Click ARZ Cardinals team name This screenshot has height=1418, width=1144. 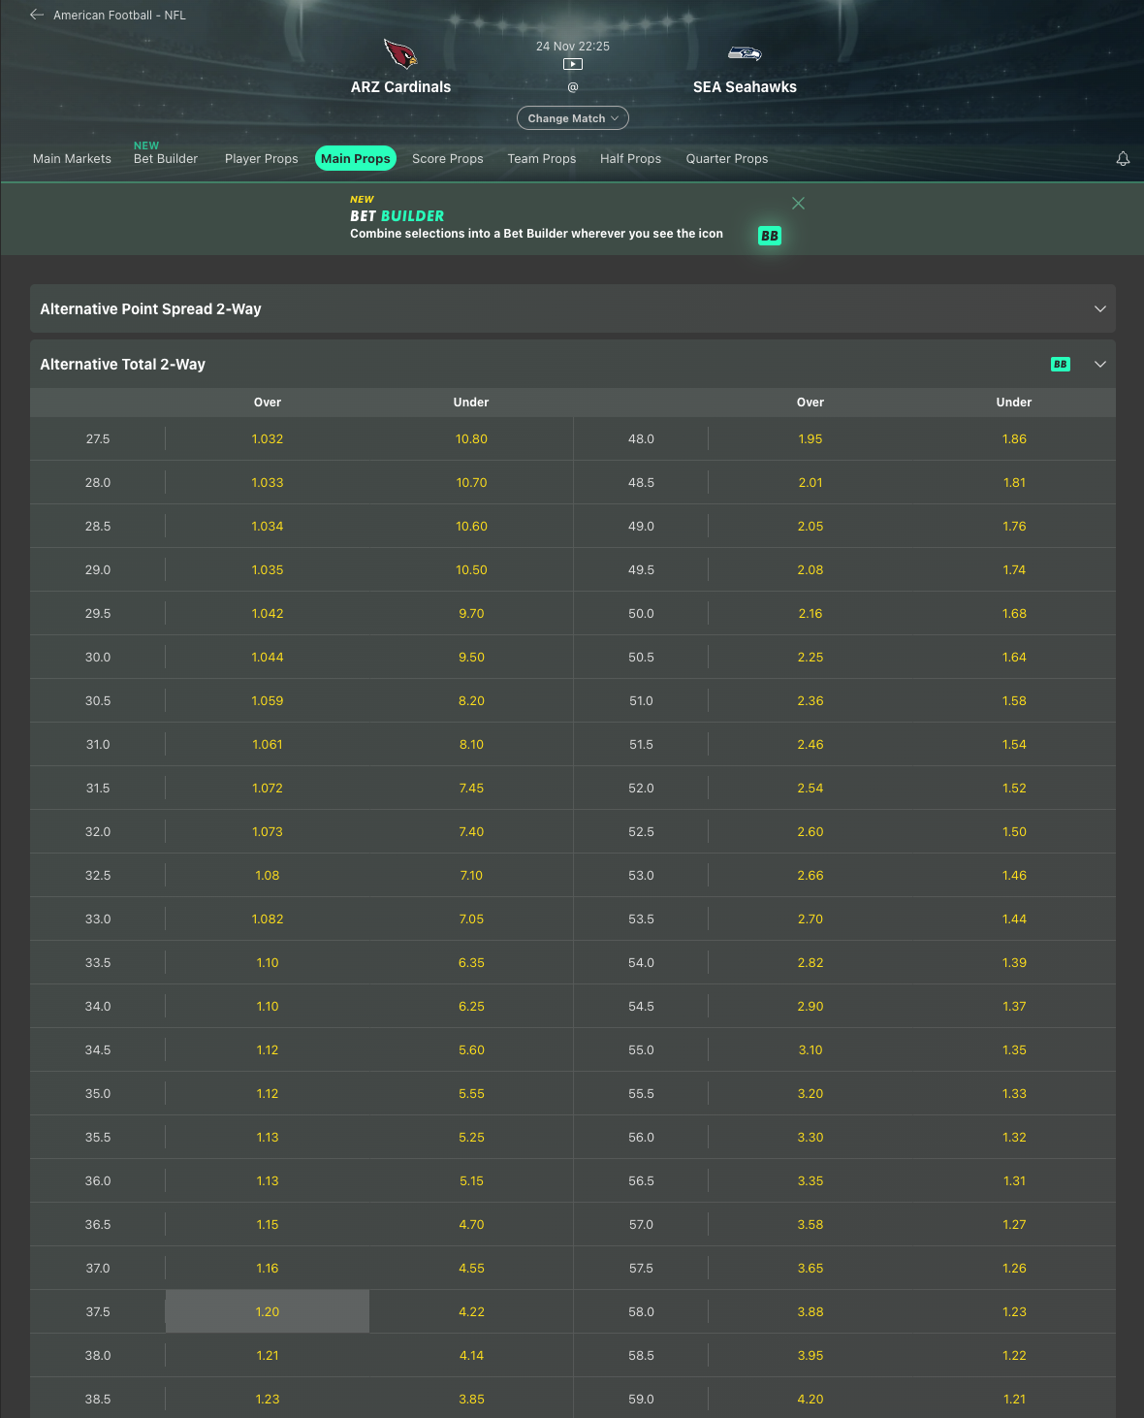click(400, 87)
